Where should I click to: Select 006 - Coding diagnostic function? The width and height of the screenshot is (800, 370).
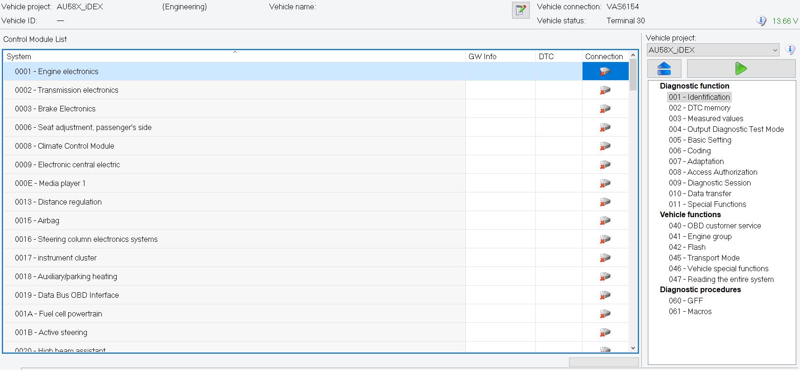[689, 151]
